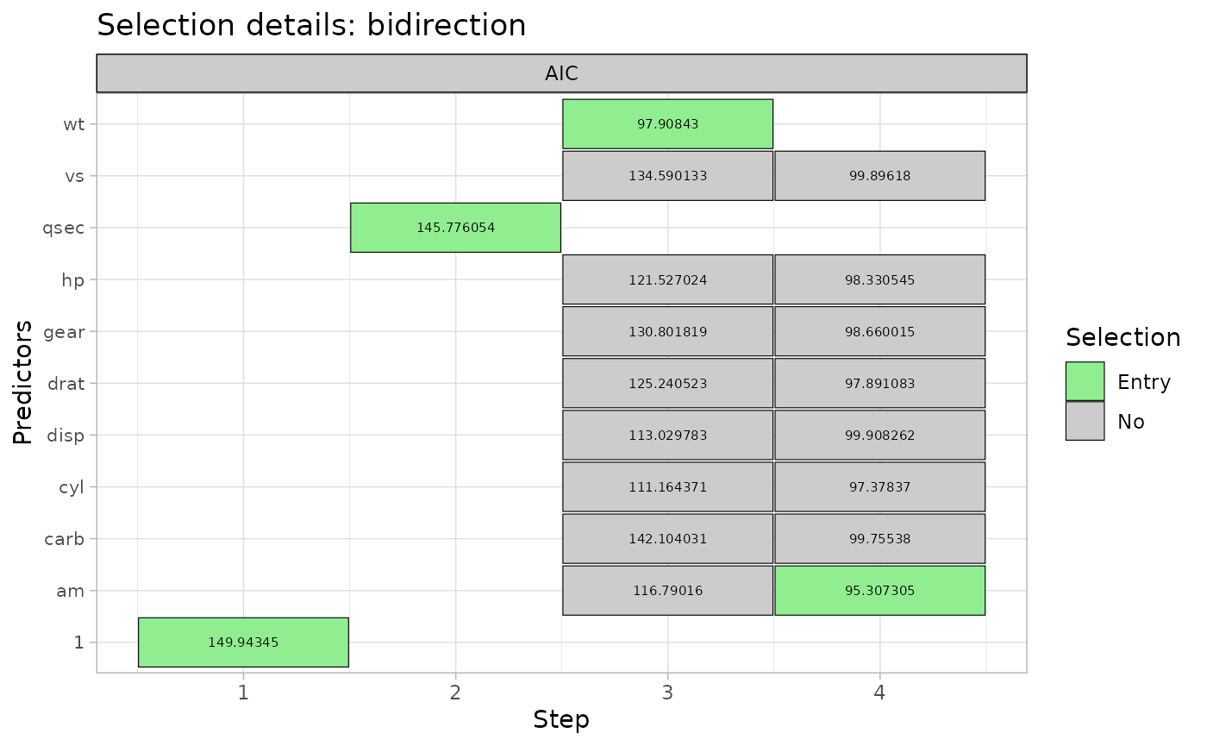The height and width of the screenshot is (746, 1207).
Task: Click the green Entry legend swatch
Action: (1085, 381)
